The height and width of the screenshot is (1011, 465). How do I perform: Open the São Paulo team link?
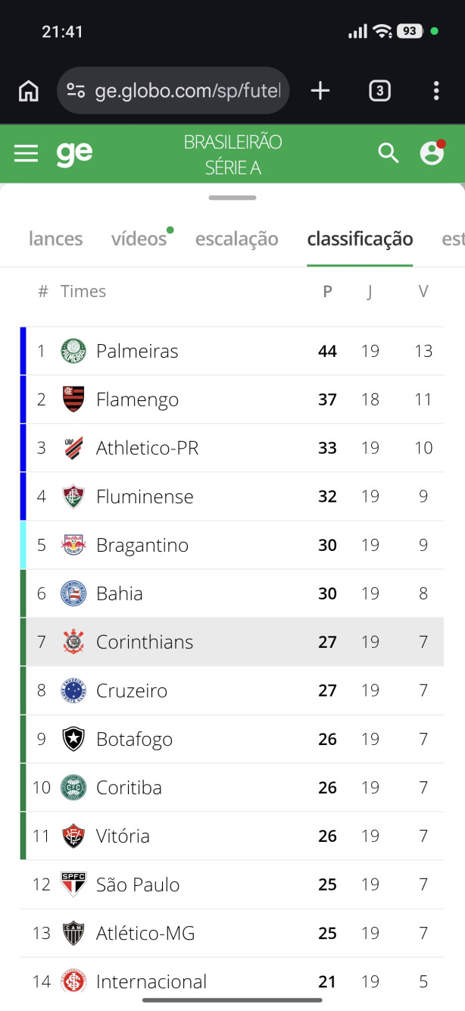pos(138,884)
